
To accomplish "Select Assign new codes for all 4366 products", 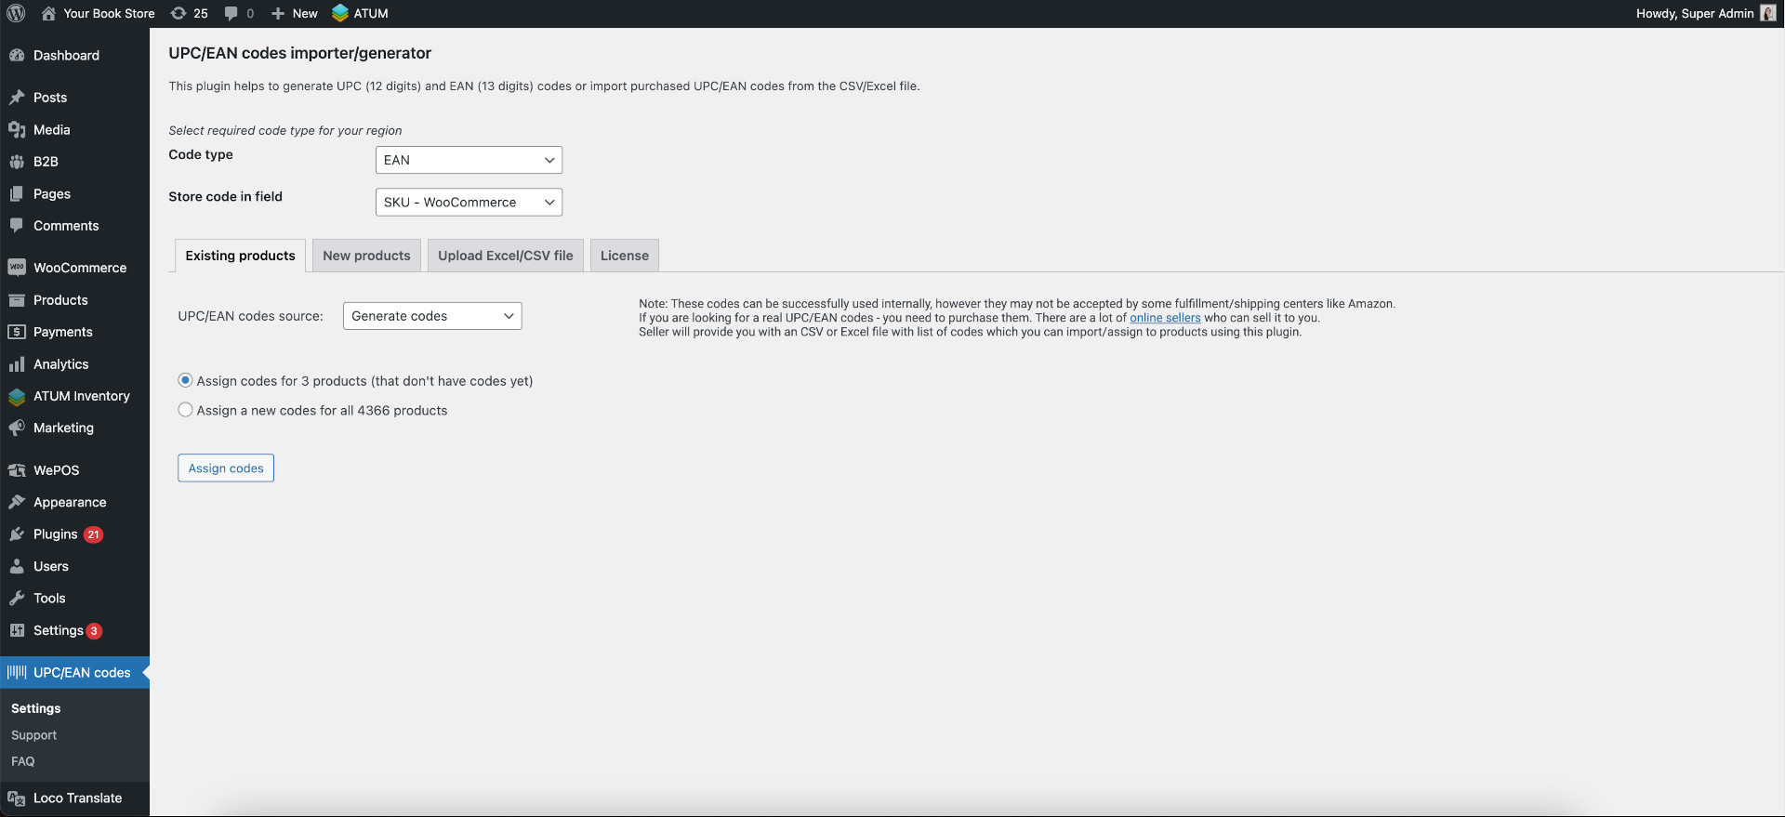I will point(186,410).
